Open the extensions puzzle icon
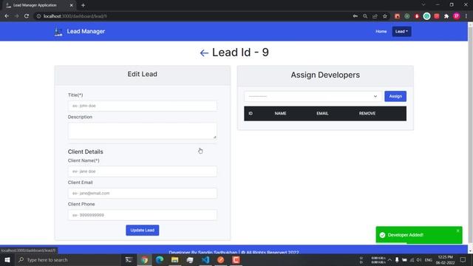473x266 pixels. (x=446, y=16)
